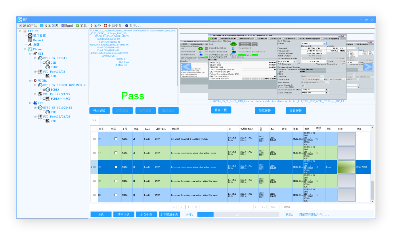Select checkbox in table row 16
Screen dimensions: 396x239
click(116, 139)
